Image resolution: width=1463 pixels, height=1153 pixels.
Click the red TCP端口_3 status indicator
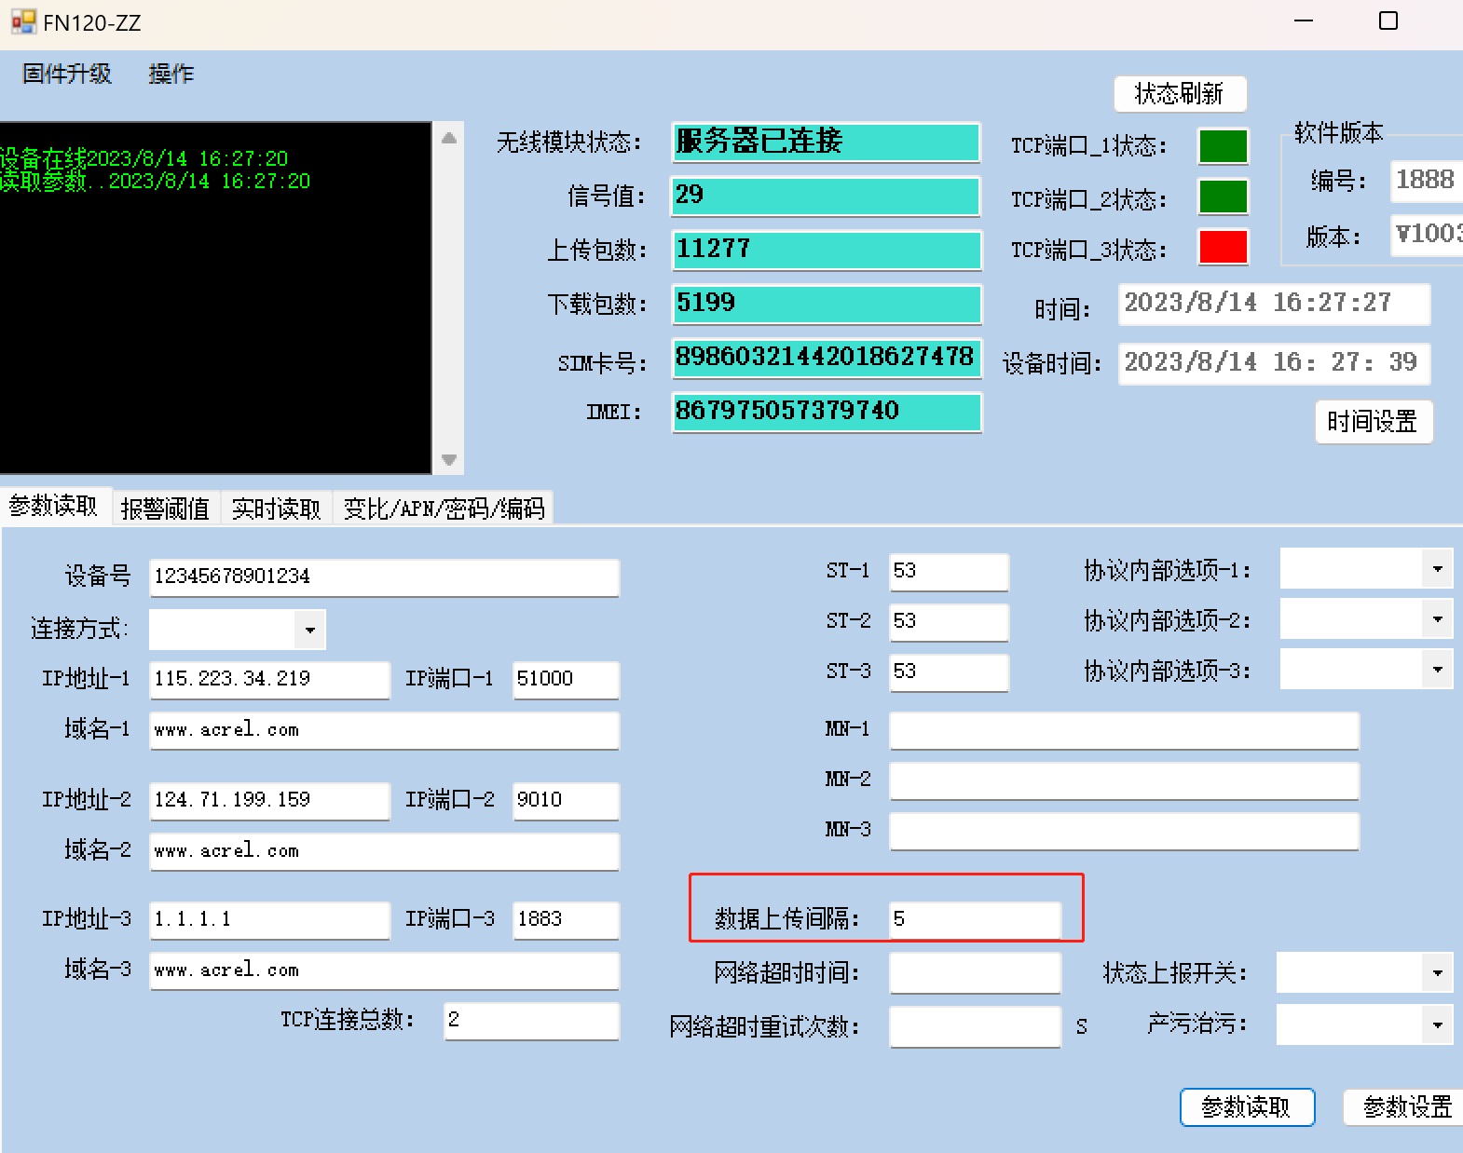click(x=1223, y=248)
